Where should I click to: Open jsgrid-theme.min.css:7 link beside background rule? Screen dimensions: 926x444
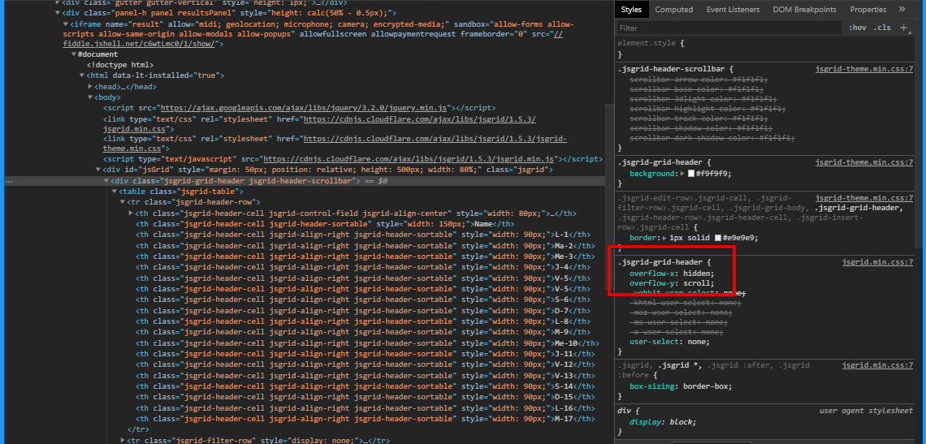(864, 162)
